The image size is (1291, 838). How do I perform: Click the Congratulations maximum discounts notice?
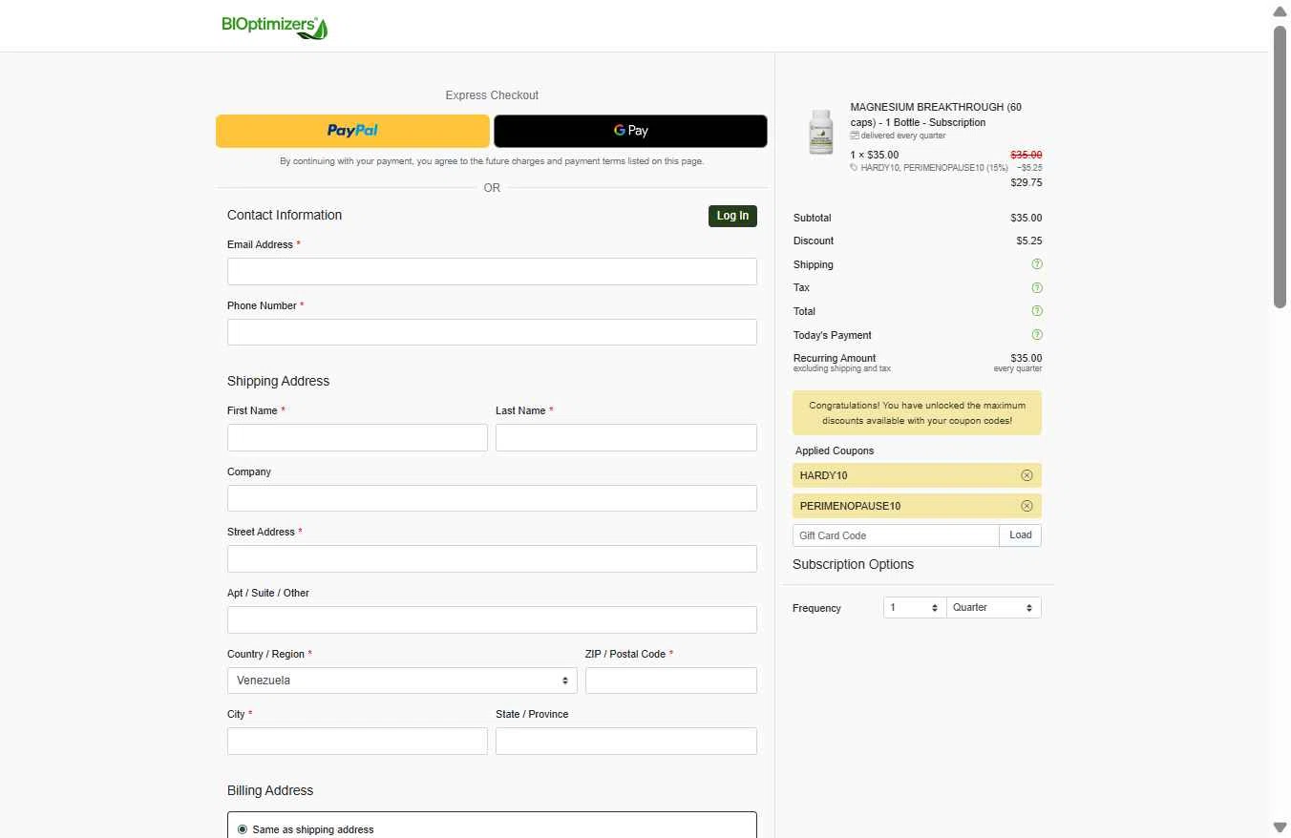coord(917,412)
